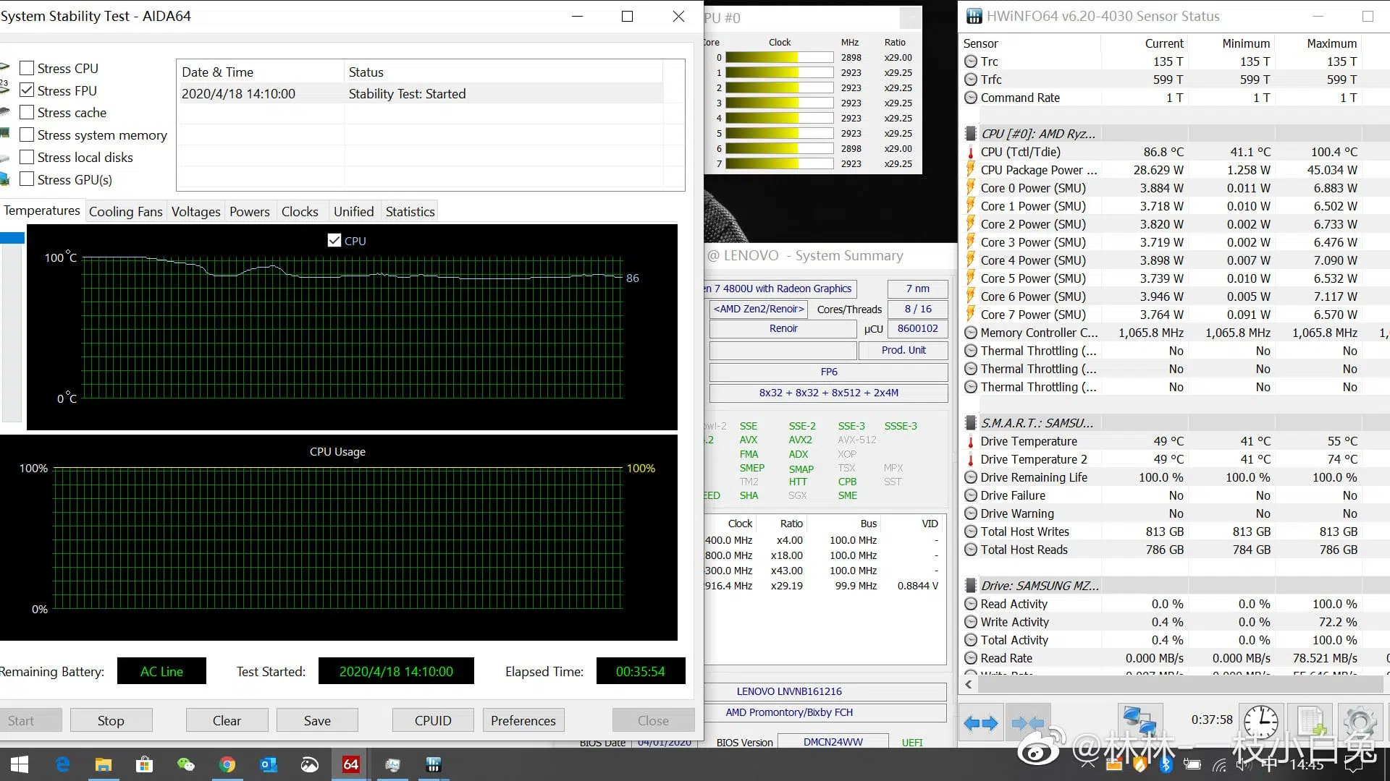Open HWiNFO remote network monitors icon
Image resolution: width=1390 pixels, height=781 pixels.
point(1140,722)
